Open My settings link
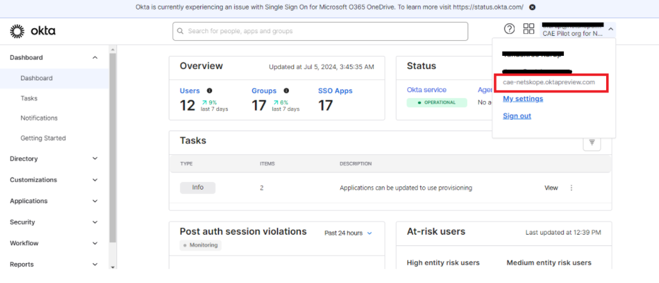This screenshot has height=283, width=659. coord(523,99)
